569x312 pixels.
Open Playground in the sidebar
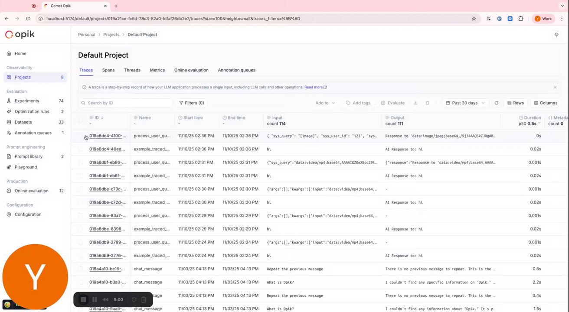tap(35, 167)
